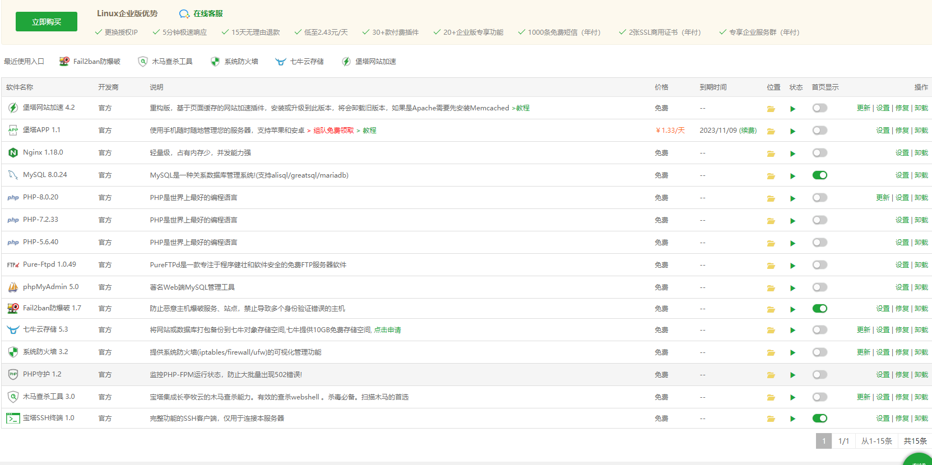Click 更新 for 堡塔网站加速 4.2
932x465 pixels.
click(x=864, y=108)
